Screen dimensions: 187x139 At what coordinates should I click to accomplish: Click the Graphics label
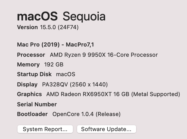[x=29, y=94]
